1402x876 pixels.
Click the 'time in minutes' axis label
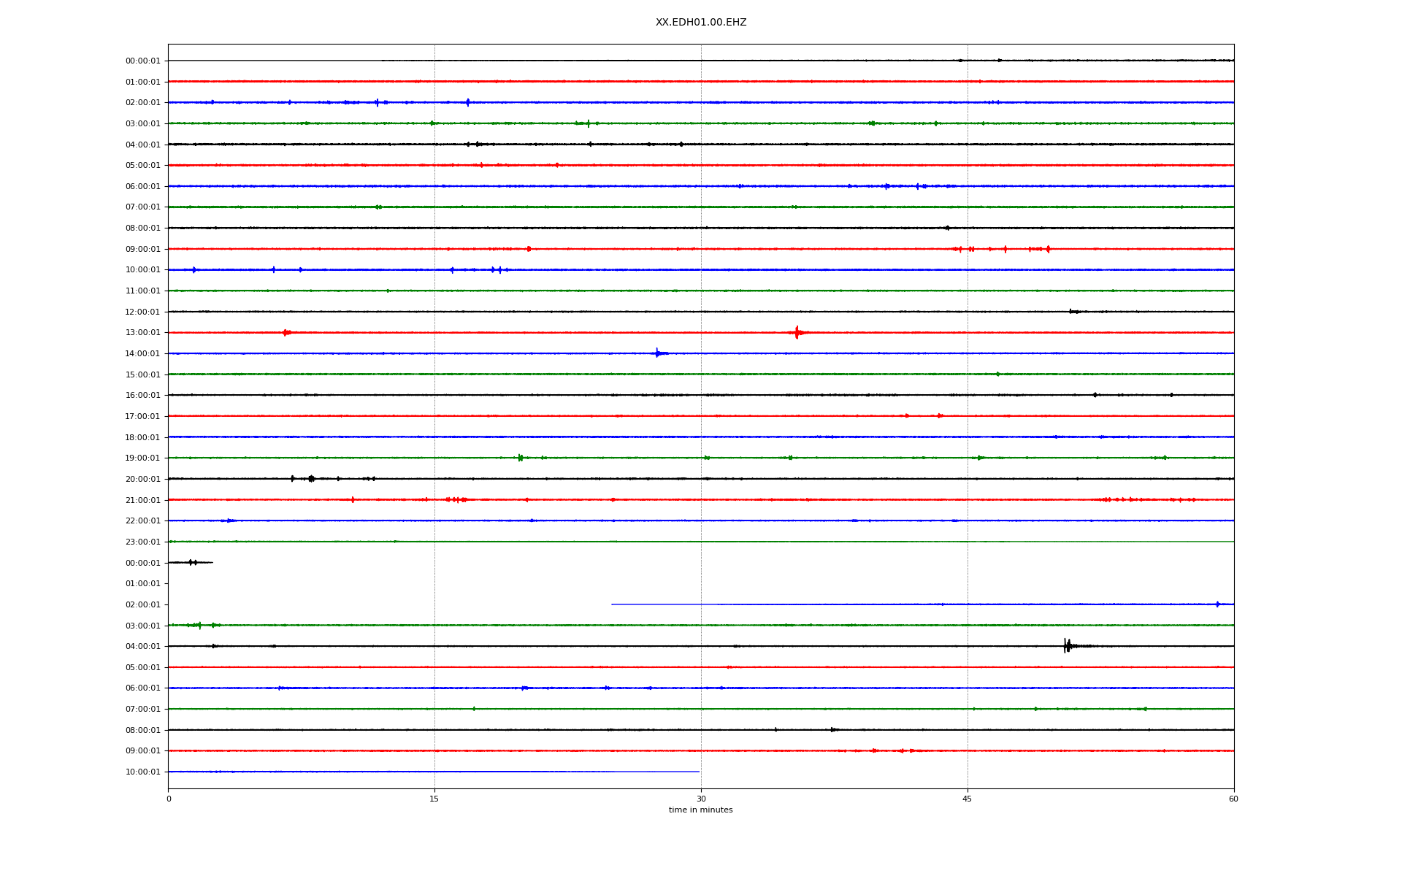(700, 810)
